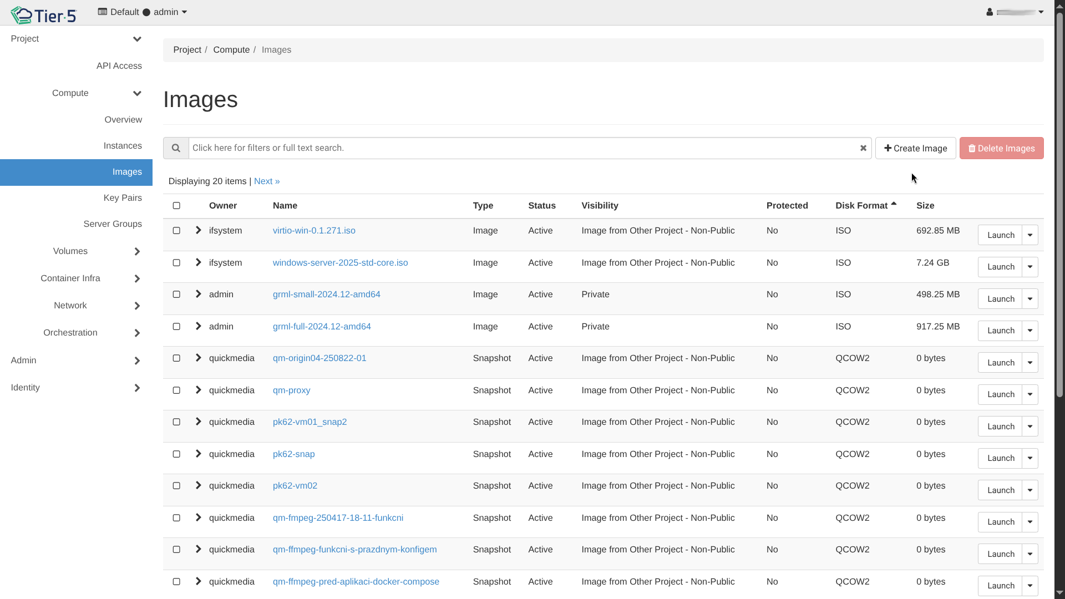Open the Default admin project dropdown

(x=143, y=12)
